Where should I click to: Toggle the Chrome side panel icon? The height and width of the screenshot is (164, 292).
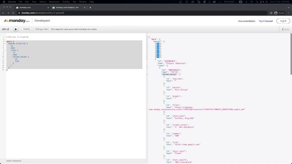(x=271, y=13)
